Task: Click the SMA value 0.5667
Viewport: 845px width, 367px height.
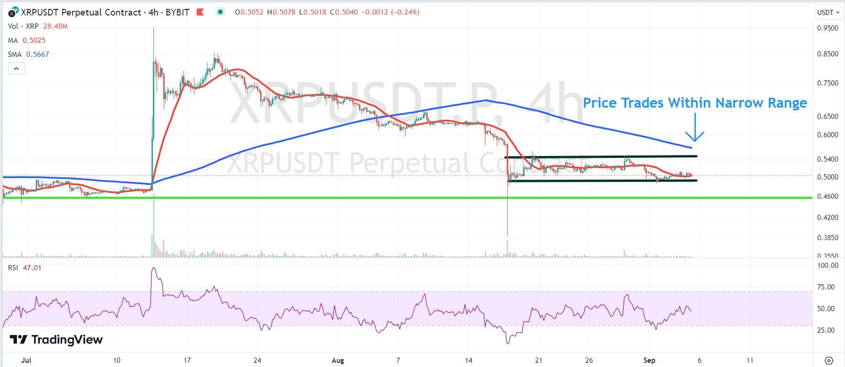Action: click(38, 55)
